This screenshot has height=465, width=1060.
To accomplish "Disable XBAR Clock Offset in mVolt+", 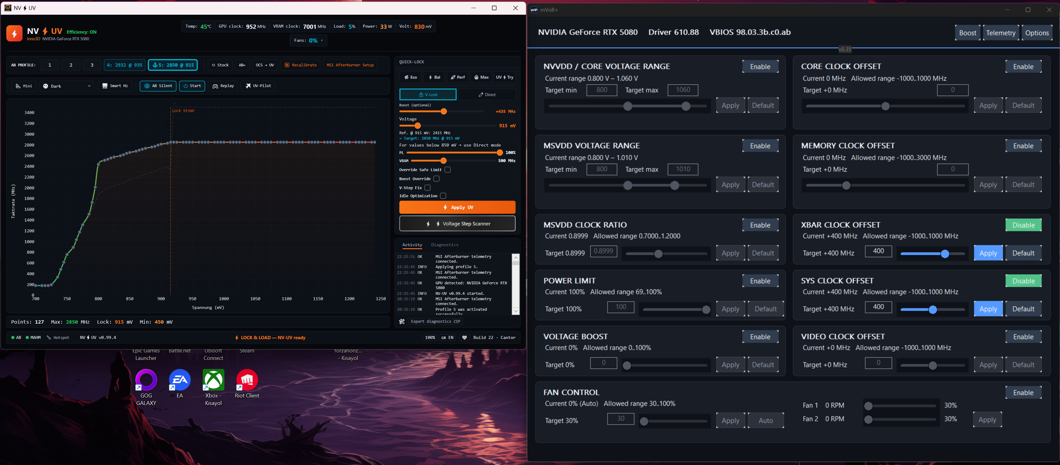I will click(1023, 225).
